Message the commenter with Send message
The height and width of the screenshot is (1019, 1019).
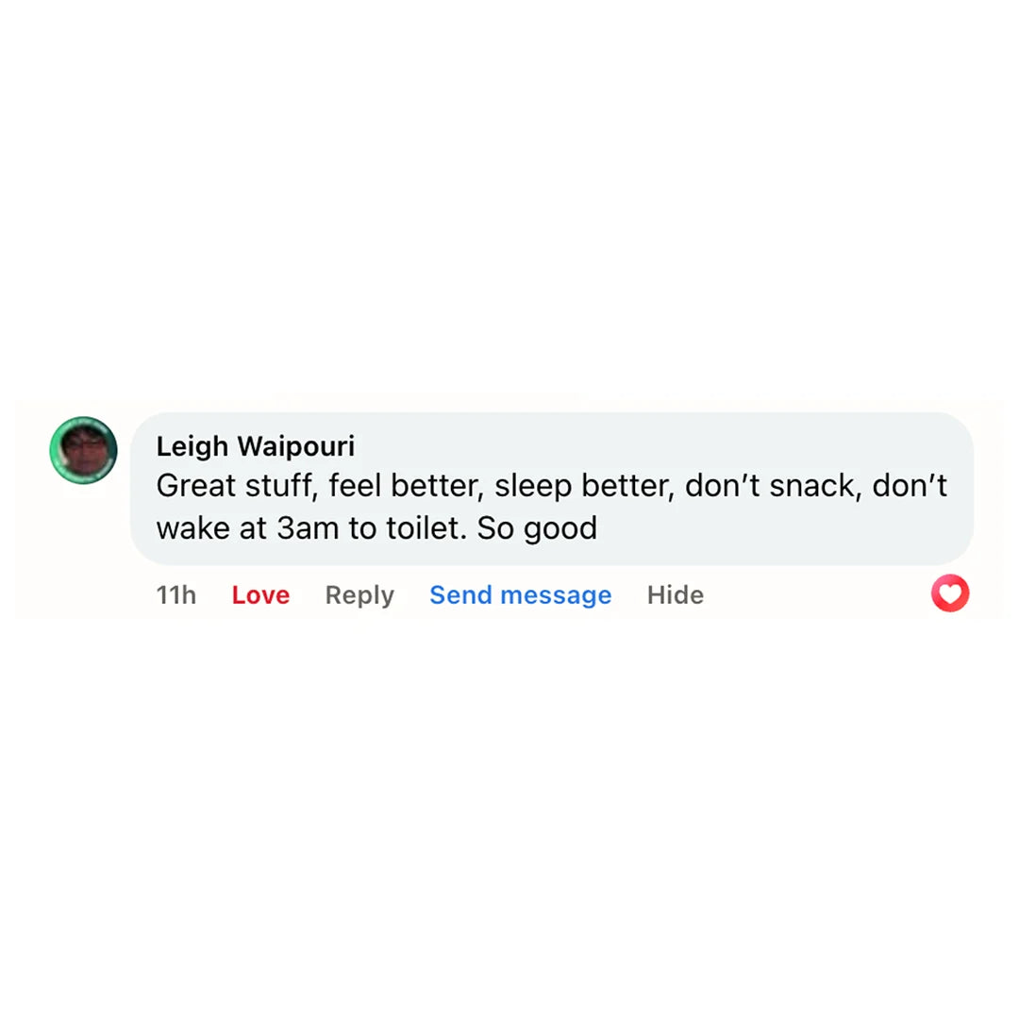pos(520,595)
